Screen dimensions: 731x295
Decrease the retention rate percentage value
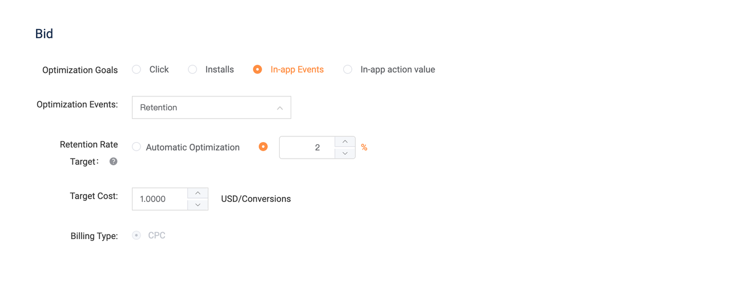point(345,153)
